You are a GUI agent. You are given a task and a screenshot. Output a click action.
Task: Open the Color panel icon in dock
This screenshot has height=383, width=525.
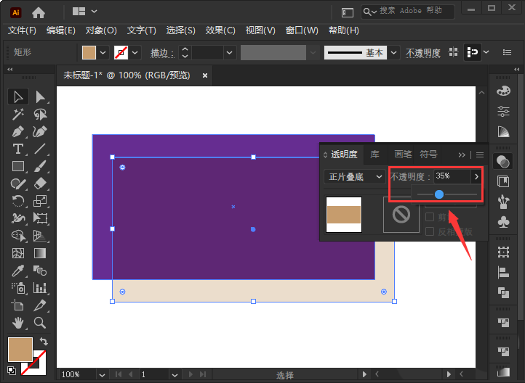coord(503,91)
